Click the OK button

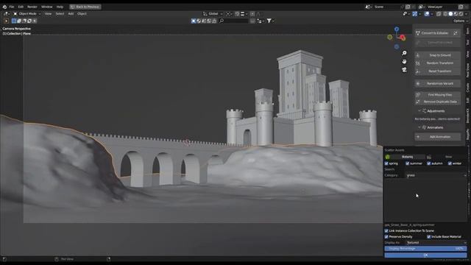(425, 255)
